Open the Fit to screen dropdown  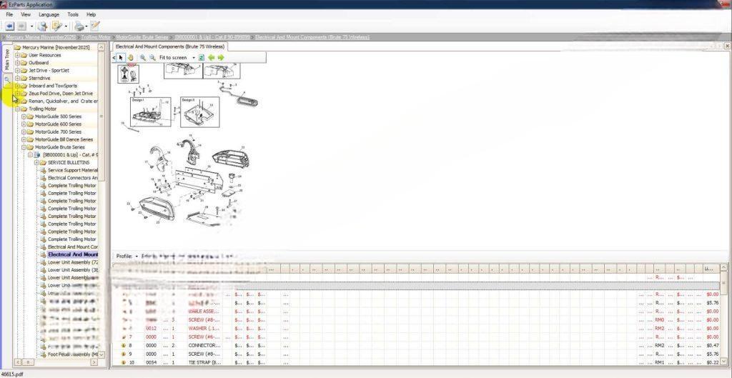click(x=193, y=57)
